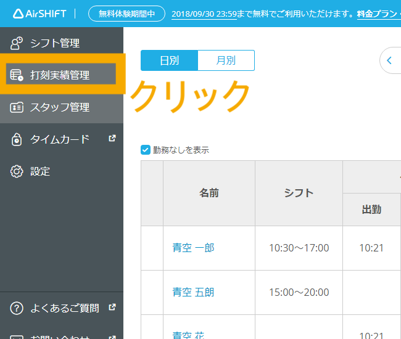This screenshot has width=401, height=339.
Task: Go to previous date with left chevron
Action: point(389,60)
